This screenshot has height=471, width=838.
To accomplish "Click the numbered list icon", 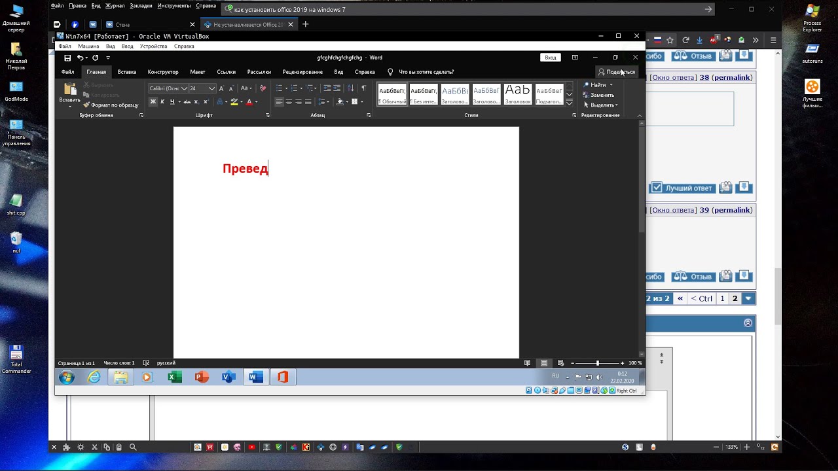I will [x=294, y=88].
